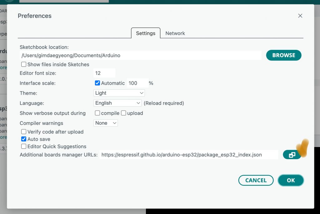Focus the Additional boards manager URLs field
This screenshot has width=320, height=214.
(188, 155)
